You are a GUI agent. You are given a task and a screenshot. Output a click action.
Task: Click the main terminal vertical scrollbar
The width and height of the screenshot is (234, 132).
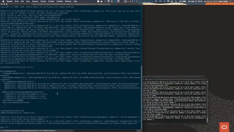coord(141,97)
